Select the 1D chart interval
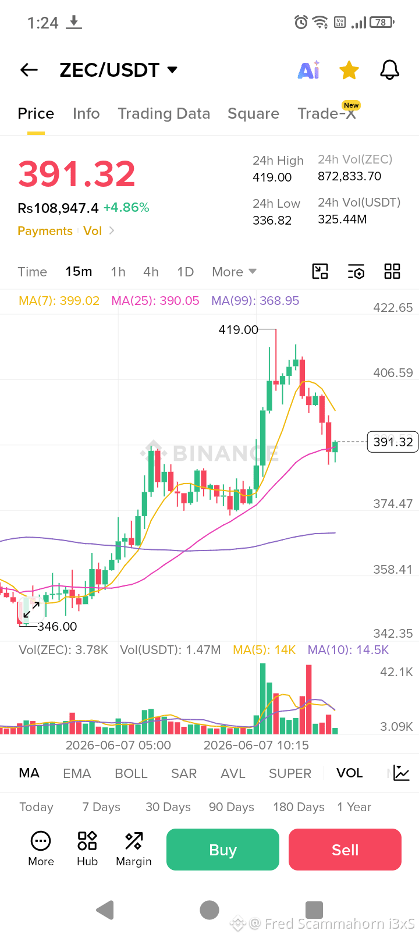 click(x=185, y=272)
